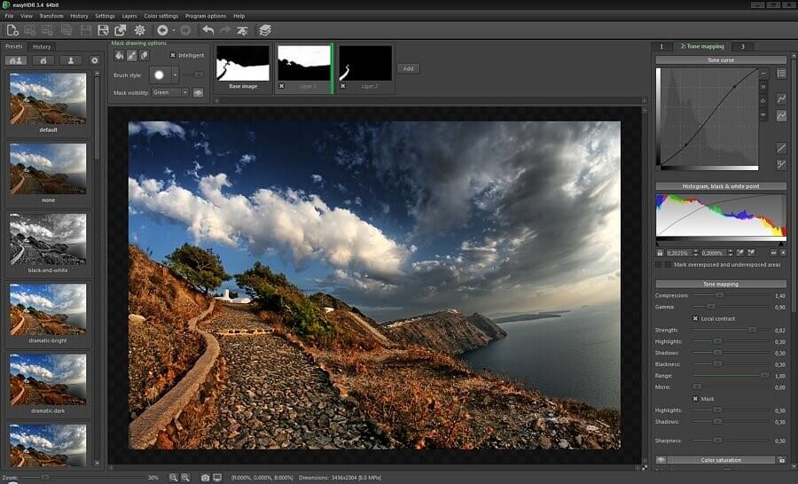Click the Save floppy disk toolbar icon
This screenshot has width=798, height=484.
104,30
